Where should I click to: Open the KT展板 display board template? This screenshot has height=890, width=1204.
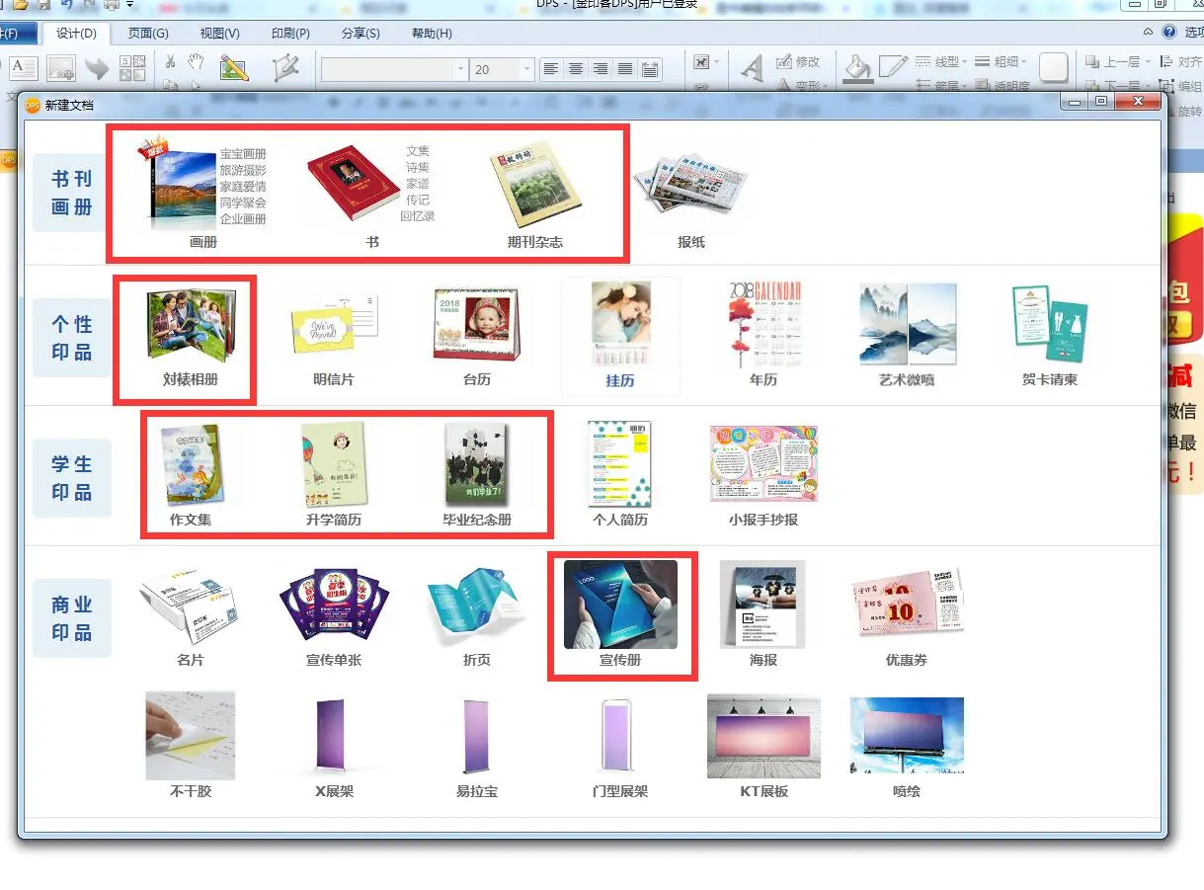tap(763, 746)
